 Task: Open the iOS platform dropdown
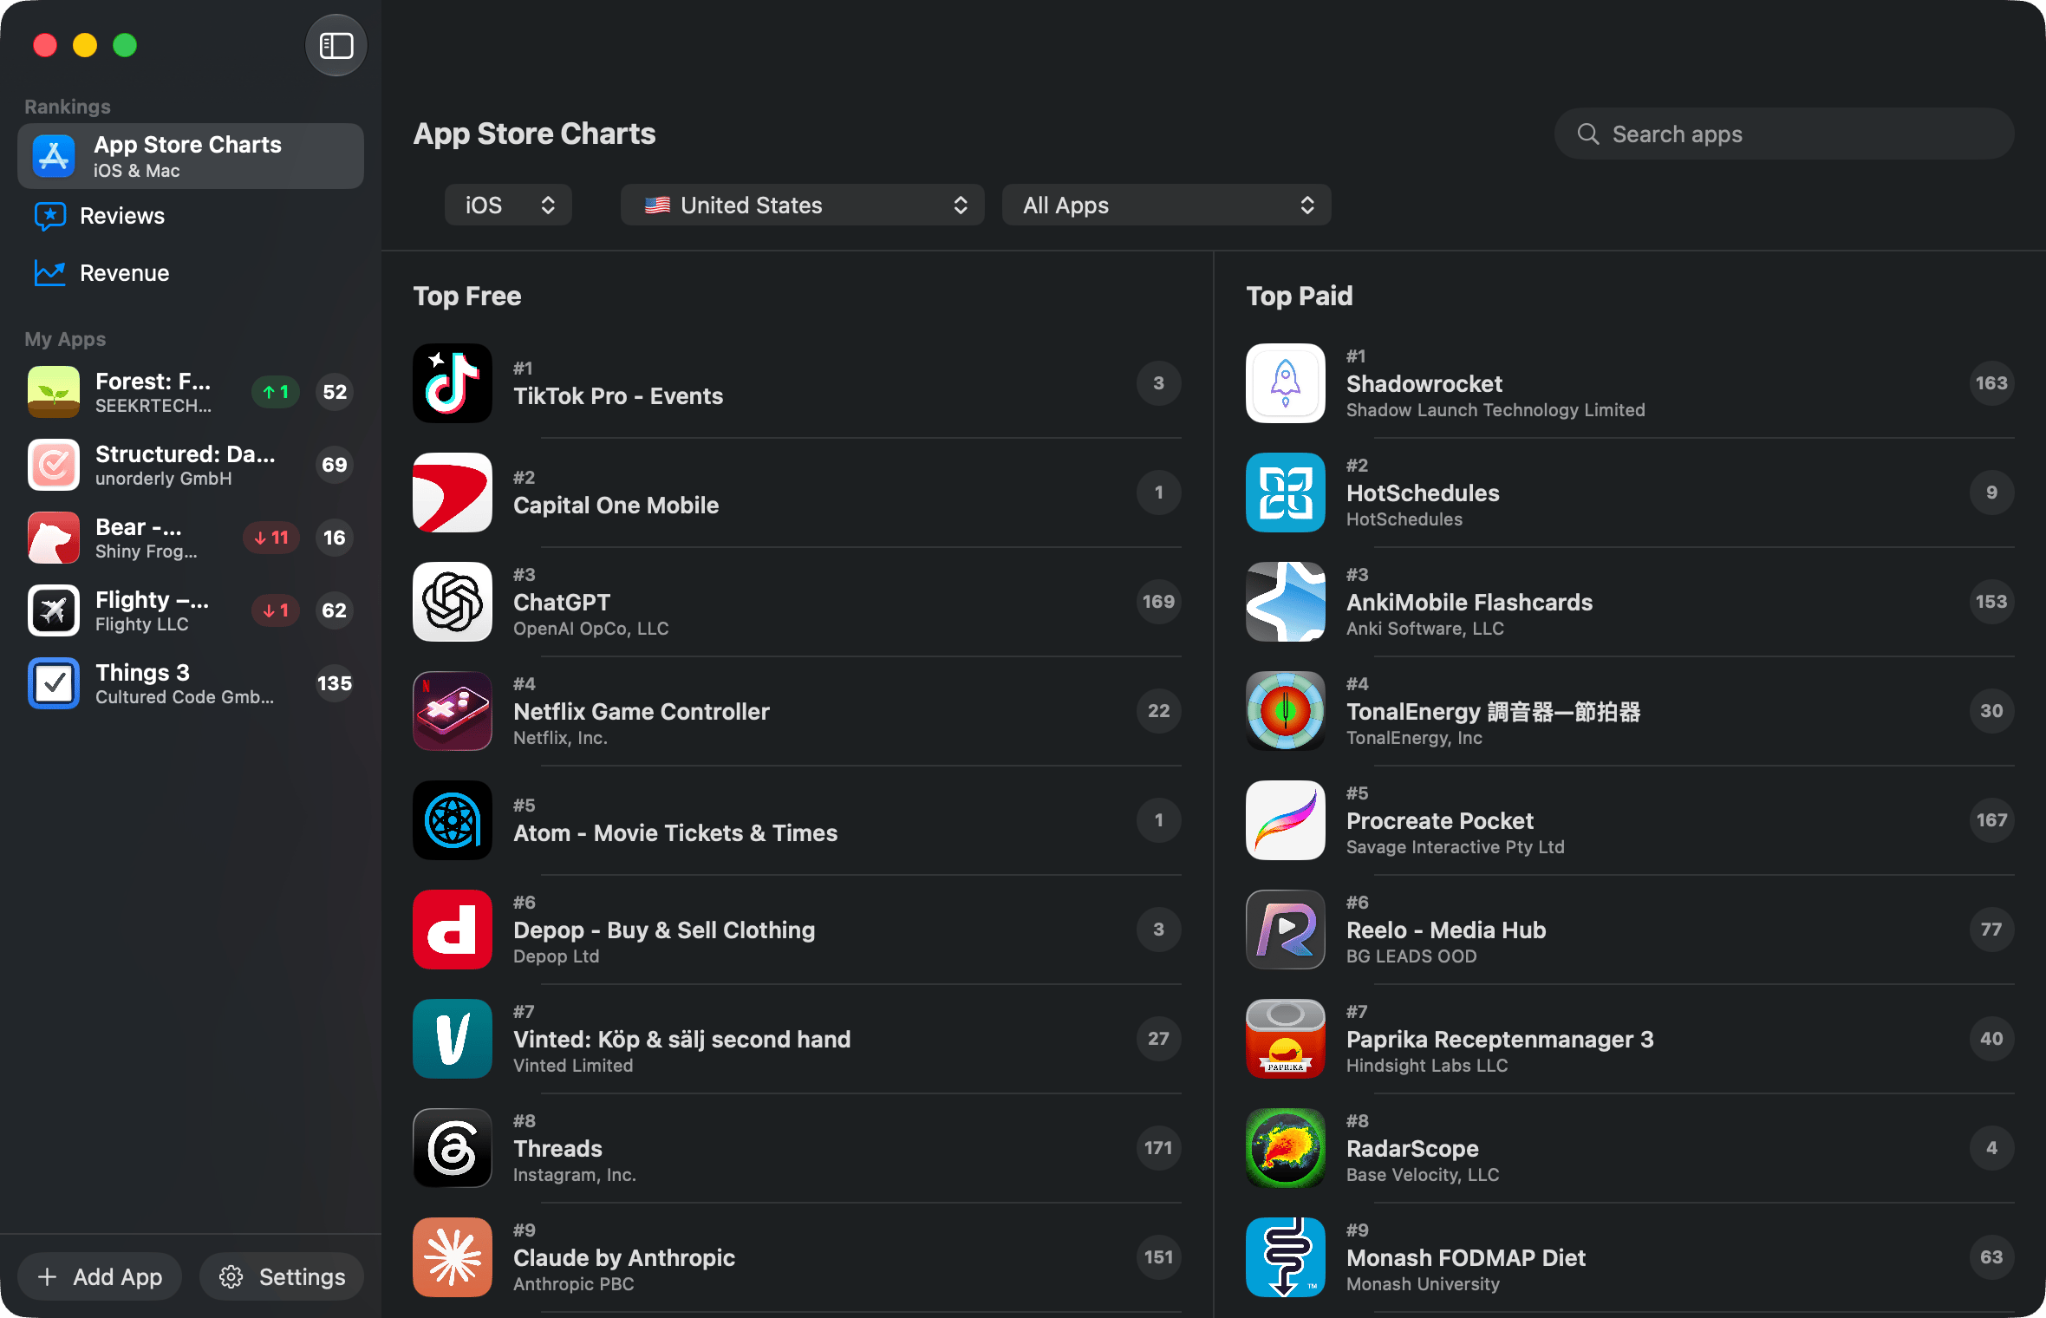508,206
